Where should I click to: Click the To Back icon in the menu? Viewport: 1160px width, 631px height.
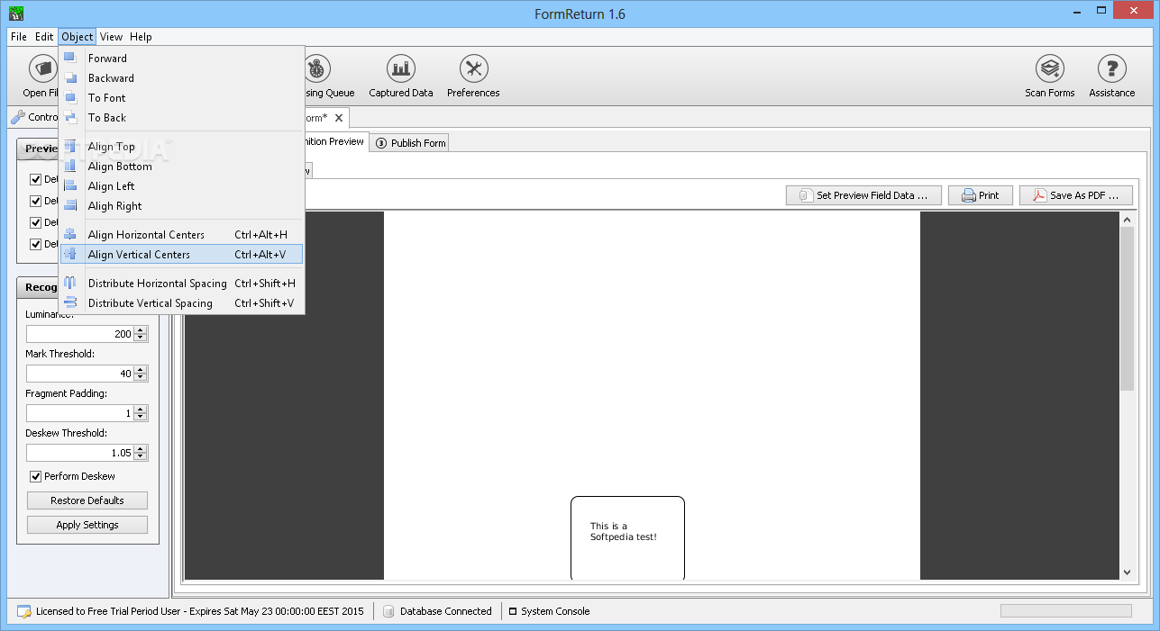click(70, 118)
